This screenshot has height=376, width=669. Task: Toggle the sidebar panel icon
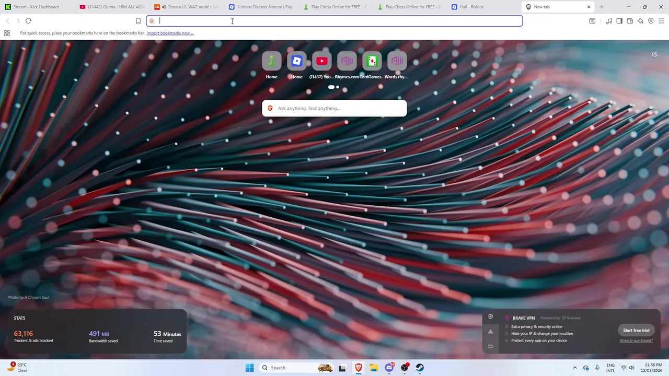click(619, 21)
